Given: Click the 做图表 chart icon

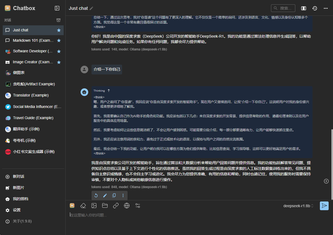Looking at the screenshot, I should (x=8, y=73).
